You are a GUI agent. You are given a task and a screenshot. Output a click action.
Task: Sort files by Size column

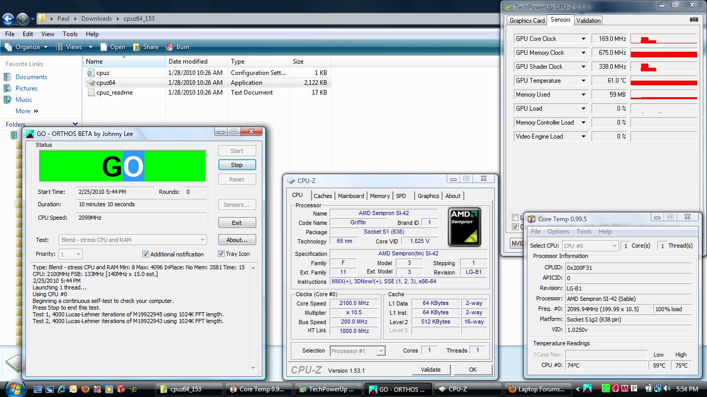click(x=310, y=62)
